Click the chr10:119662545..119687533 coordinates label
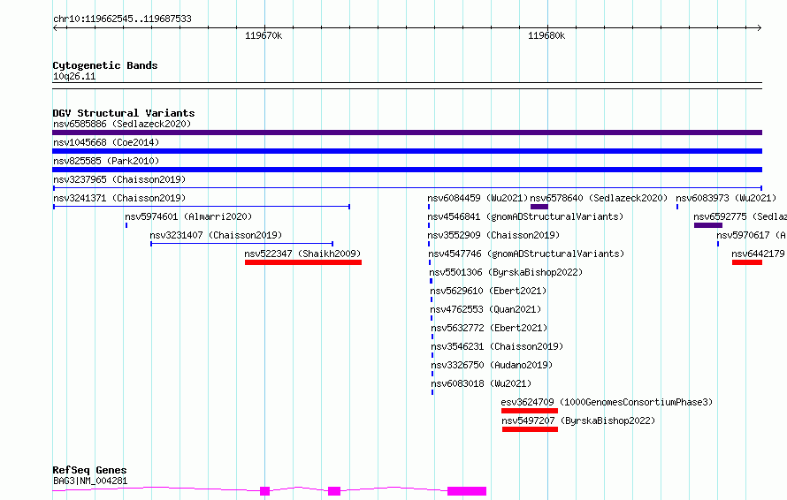The image size is (787, 500). coord(122,19)
